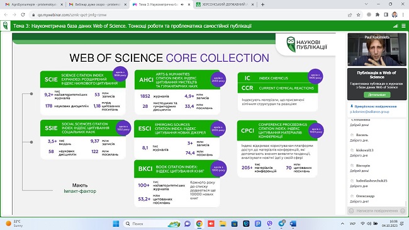Go back using the browser back arrow
The image size is (409, 230).
[6, 15]
